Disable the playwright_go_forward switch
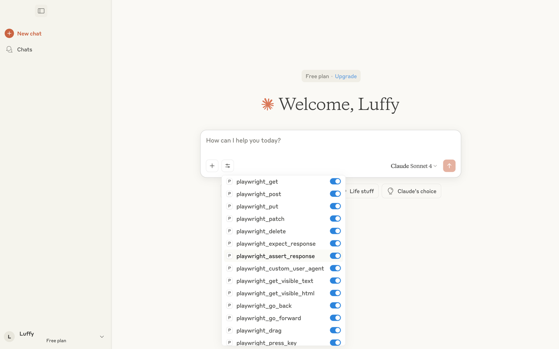 coord(335,318)
